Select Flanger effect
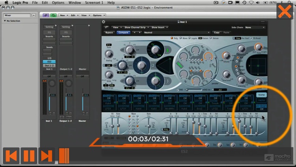Screen dimensions: 296x167 (237, 70)
